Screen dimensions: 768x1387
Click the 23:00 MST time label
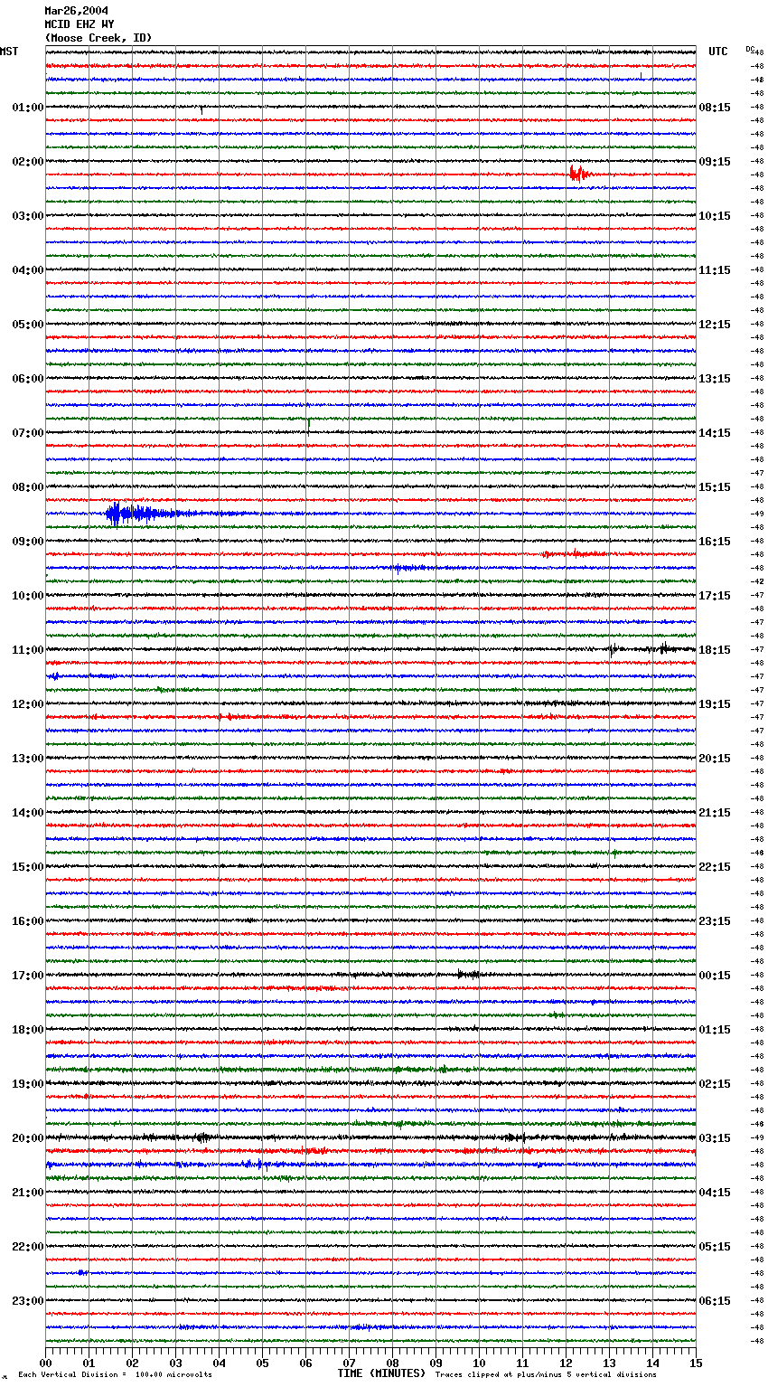click(28, 1301)
